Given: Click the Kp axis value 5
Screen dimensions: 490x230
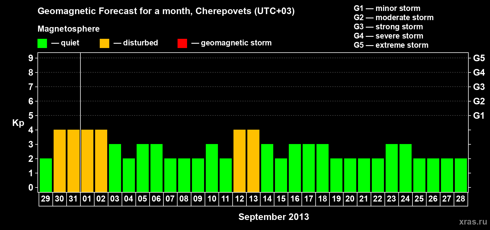Looking at the screenshot, I should [x=31, y=116].
